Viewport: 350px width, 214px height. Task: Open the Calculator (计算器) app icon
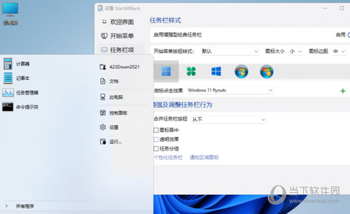click(x=8, y=64)
